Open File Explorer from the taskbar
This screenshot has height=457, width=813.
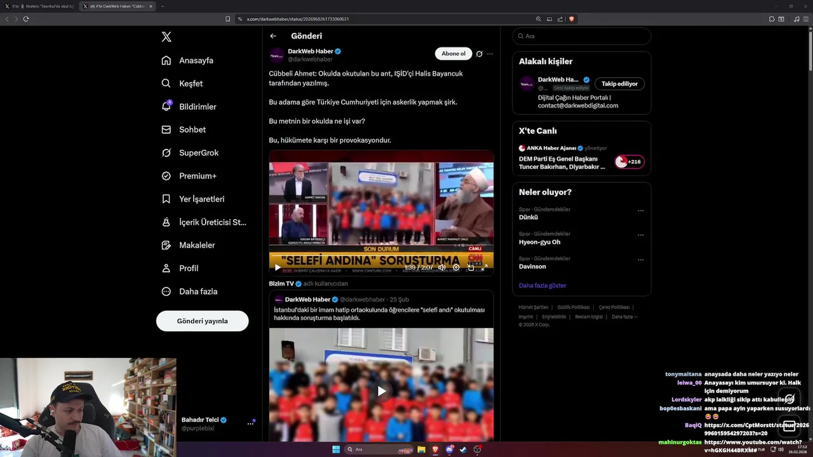(x=421, y=449)
